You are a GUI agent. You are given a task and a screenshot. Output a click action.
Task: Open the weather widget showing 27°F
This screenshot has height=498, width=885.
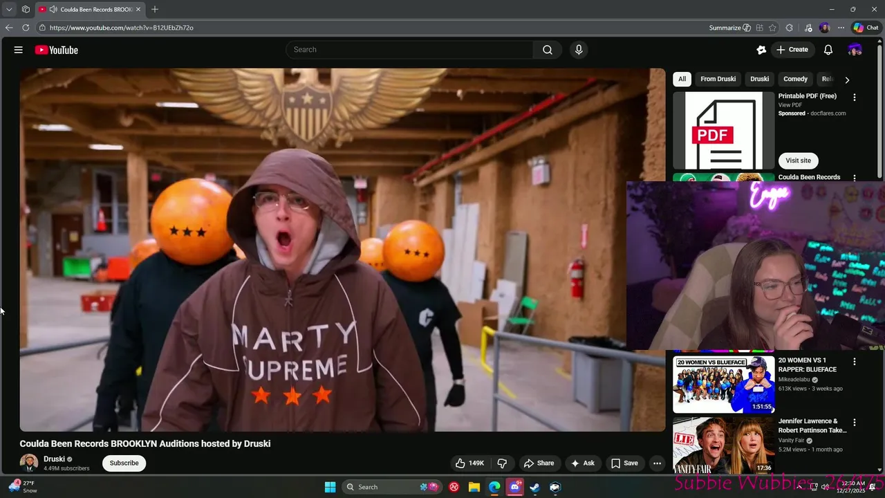tap(23, 487)
